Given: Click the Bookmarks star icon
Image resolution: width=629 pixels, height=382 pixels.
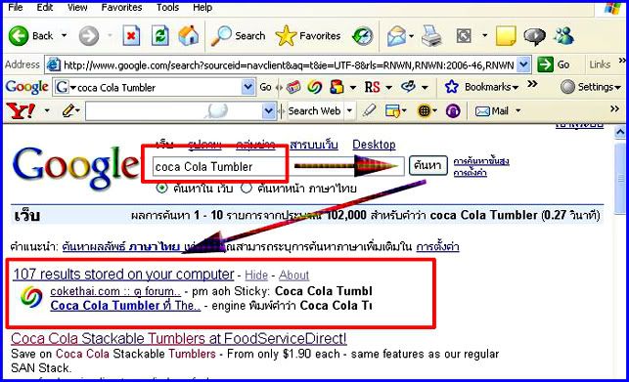Looking at the screenshot, I should pyautogui.click(x=452, y=87).
